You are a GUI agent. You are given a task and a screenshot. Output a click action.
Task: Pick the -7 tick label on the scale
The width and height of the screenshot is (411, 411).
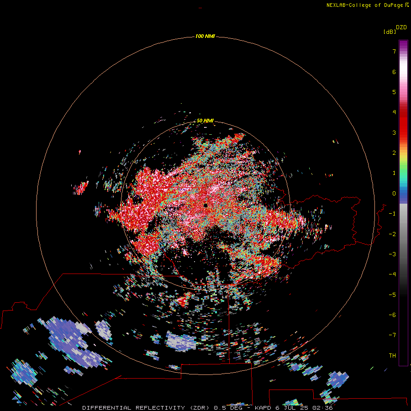(392, 335)
